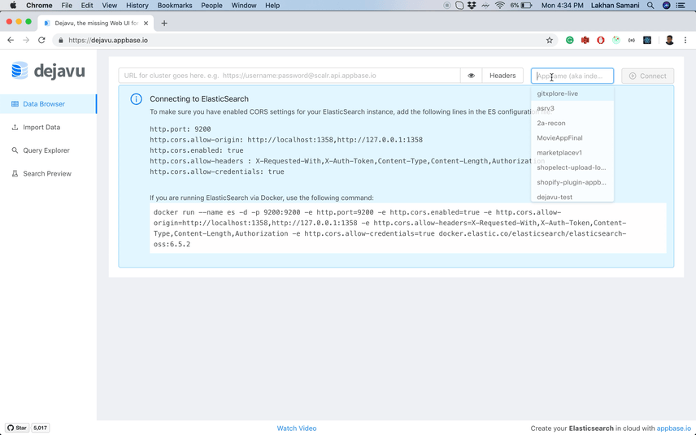
Task: Open Chrome profile avatar
Action: click(x=669, y=41)
